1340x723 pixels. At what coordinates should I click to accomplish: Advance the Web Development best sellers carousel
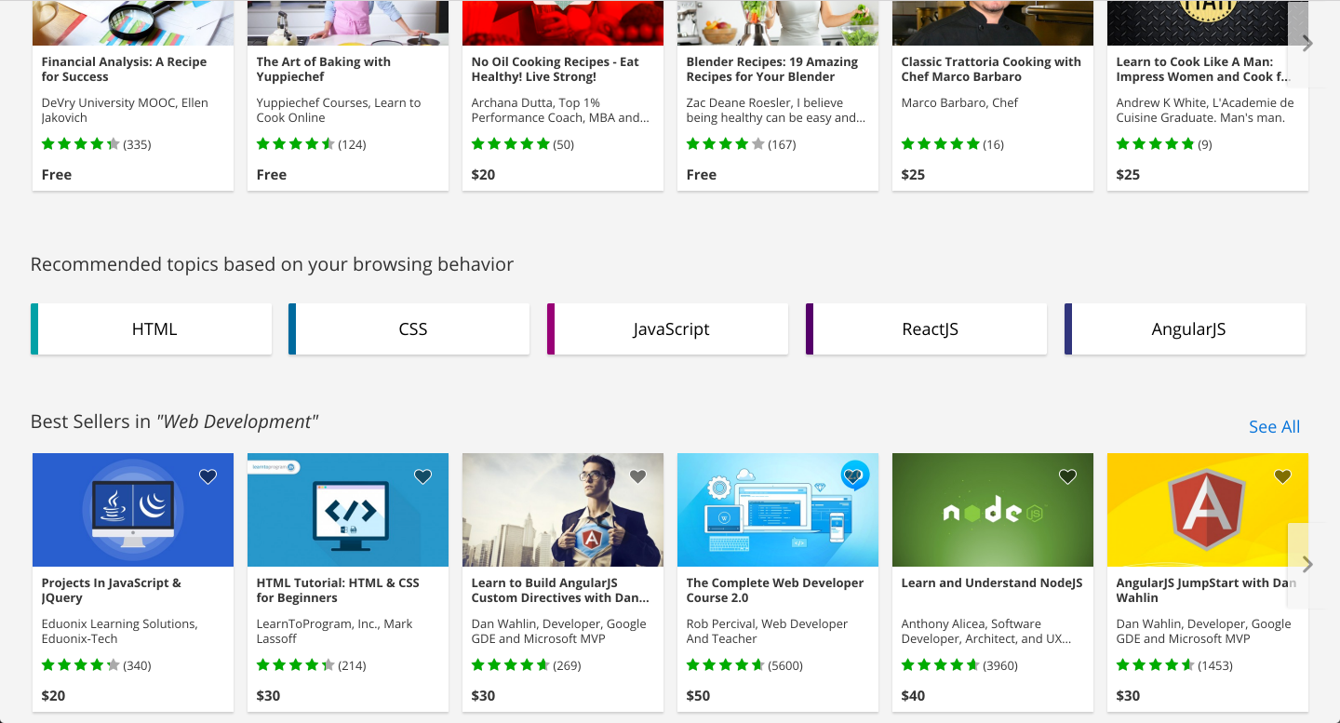(x=1306, y=565)
